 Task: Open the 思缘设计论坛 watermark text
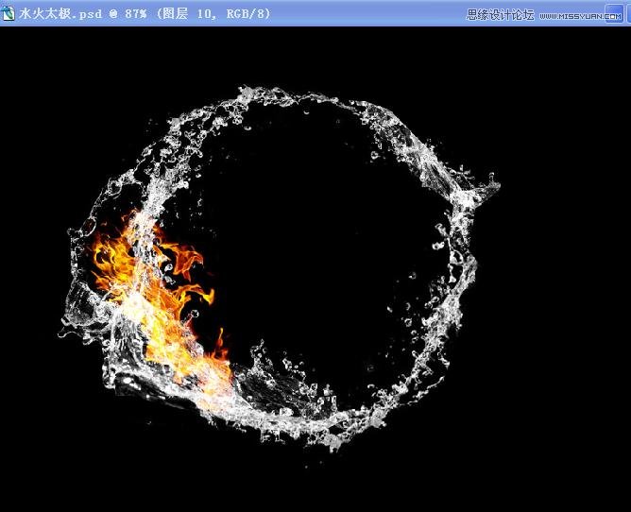501,14
